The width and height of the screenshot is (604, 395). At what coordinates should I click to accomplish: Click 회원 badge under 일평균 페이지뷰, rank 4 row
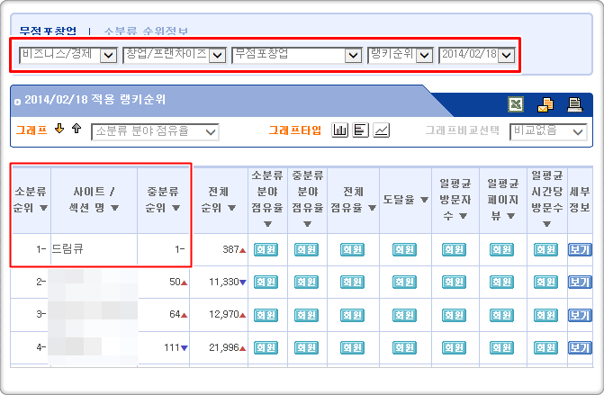coord(501,347)
